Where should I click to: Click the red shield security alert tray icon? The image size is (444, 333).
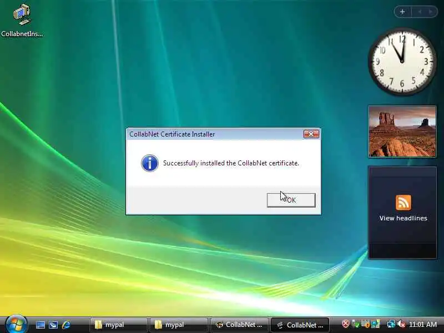coord(345,324)
